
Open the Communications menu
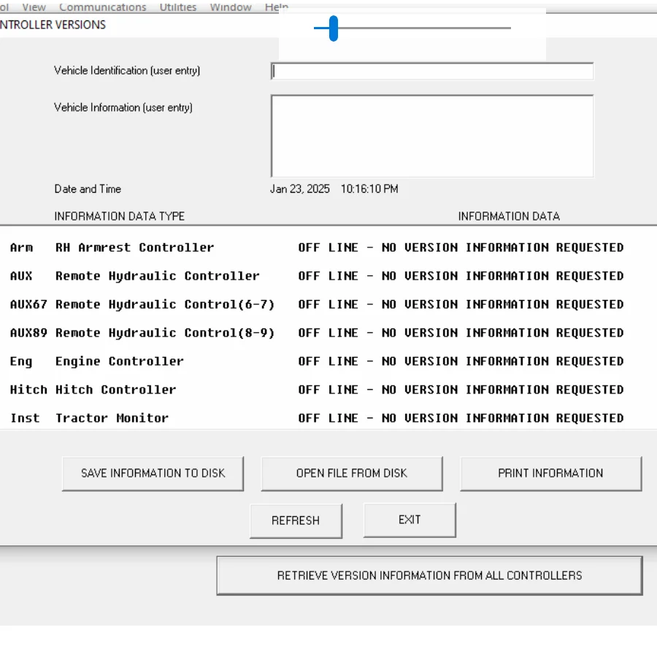[103, 7]
